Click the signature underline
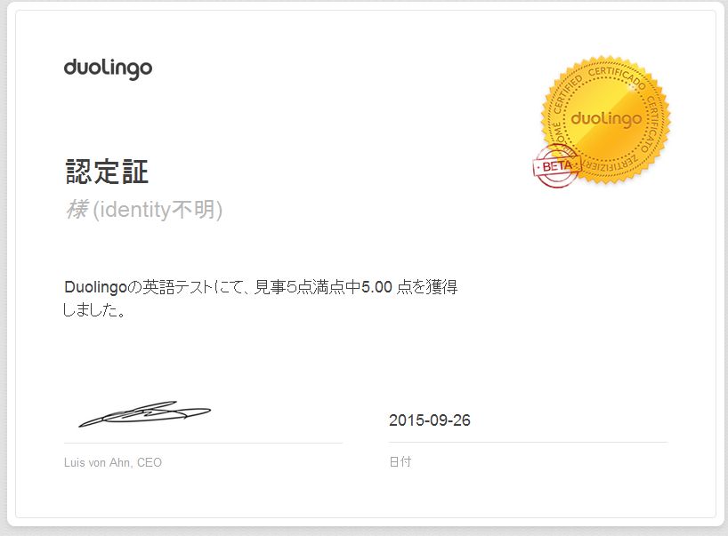This screenshot has width=728, height=536. click(203, 443)
